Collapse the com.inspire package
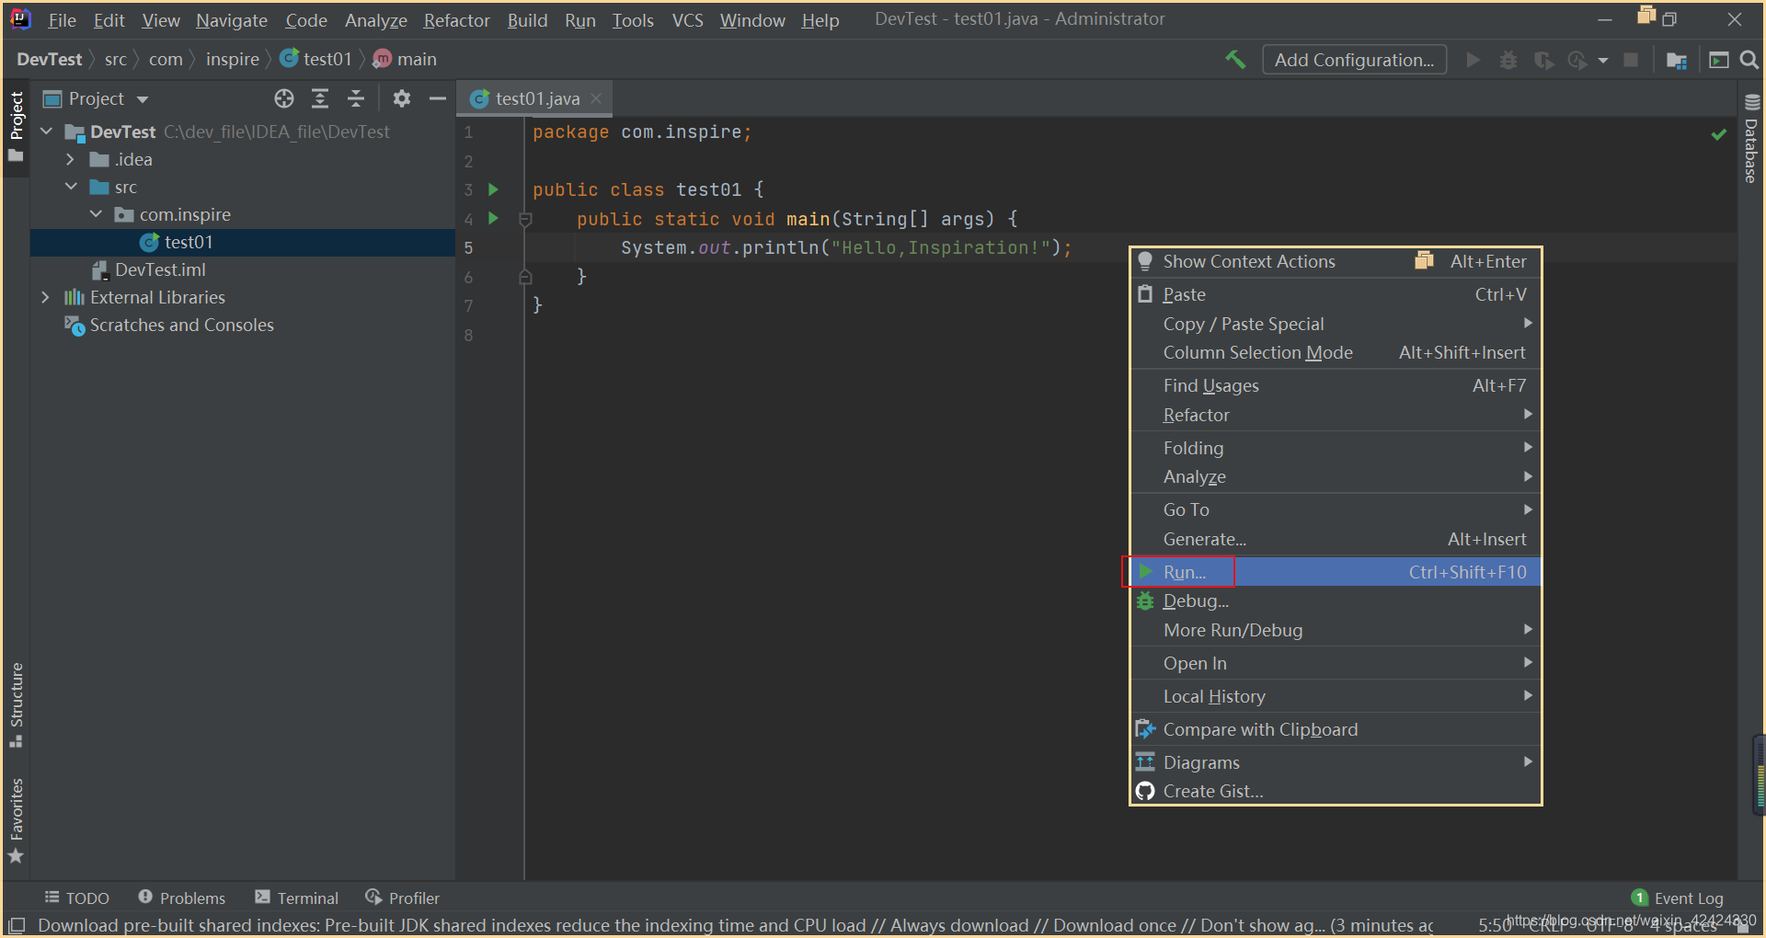Image resolution: width=1766 pixels, height=938 pixels. click(x=96, y=214)
